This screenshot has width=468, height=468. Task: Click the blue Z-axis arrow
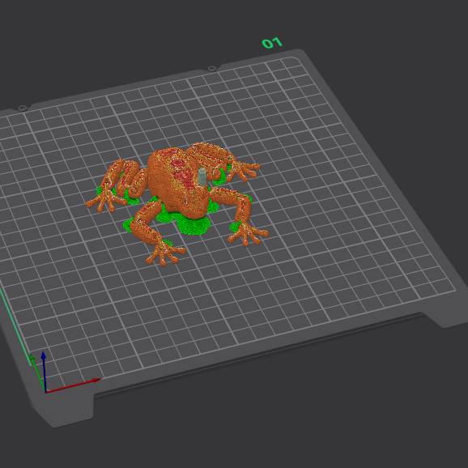click(44, 372)
